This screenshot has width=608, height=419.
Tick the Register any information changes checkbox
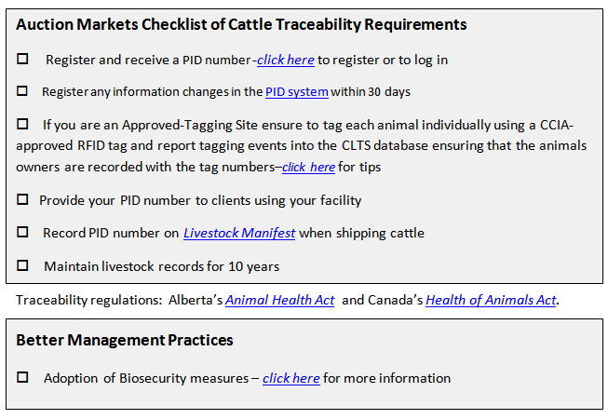tap(22, 90)
